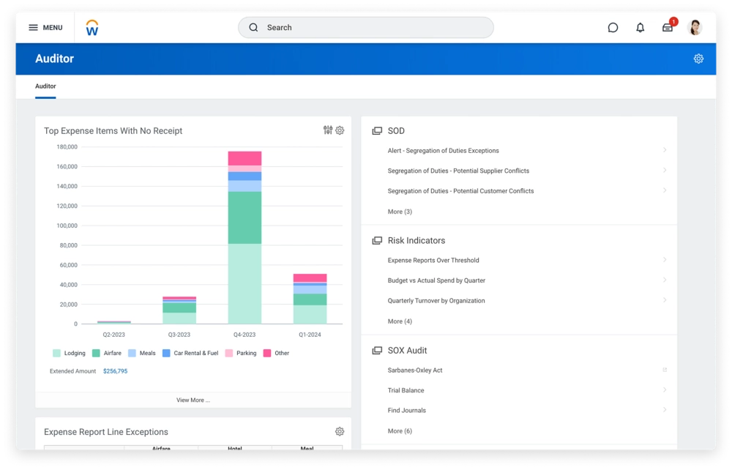Open the chat assistant icon
This screenshot has width=732, height=470.
pos(613,28)
